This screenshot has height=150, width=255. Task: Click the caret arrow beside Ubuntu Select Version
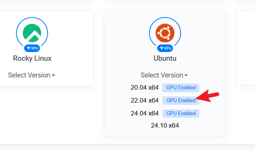(x=186, y=75)
